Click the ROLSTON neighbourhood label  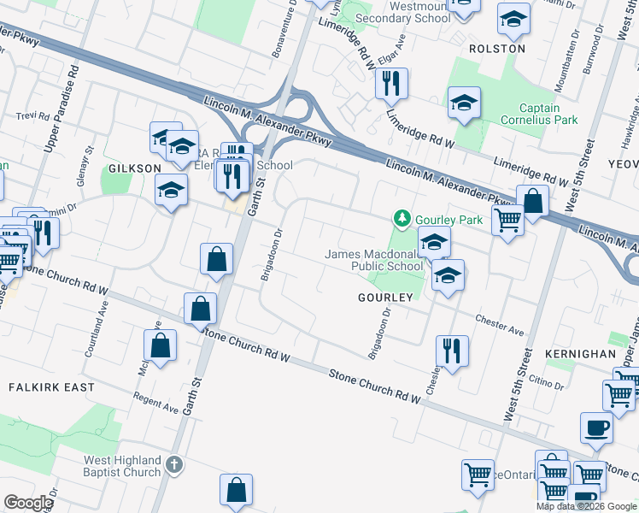pos(497,49)
